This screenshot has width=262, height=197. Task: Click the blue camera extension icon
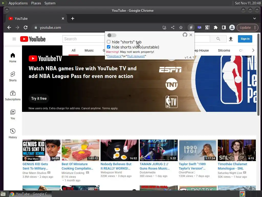click(199, 27)
